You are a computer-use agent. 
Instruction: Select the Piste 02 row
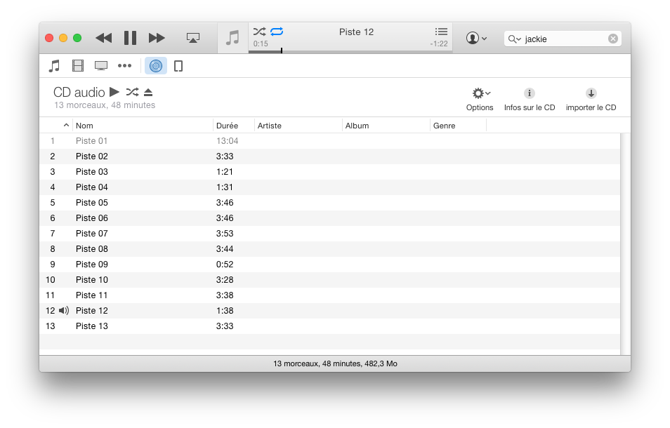point(329,156)
